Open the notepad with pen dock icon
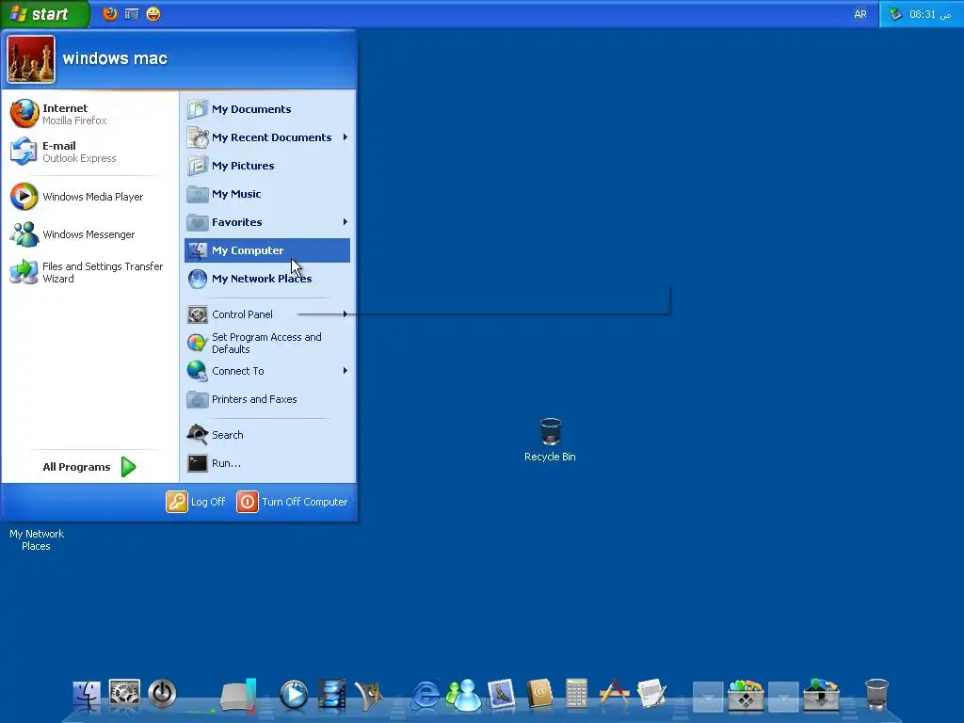 (651, 695)
